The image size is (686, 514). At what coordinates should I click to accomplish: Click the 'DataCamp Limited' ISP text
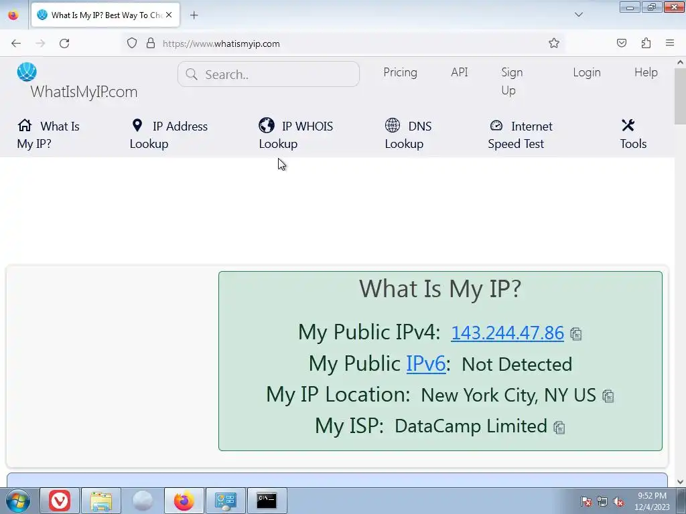(471, 426)
